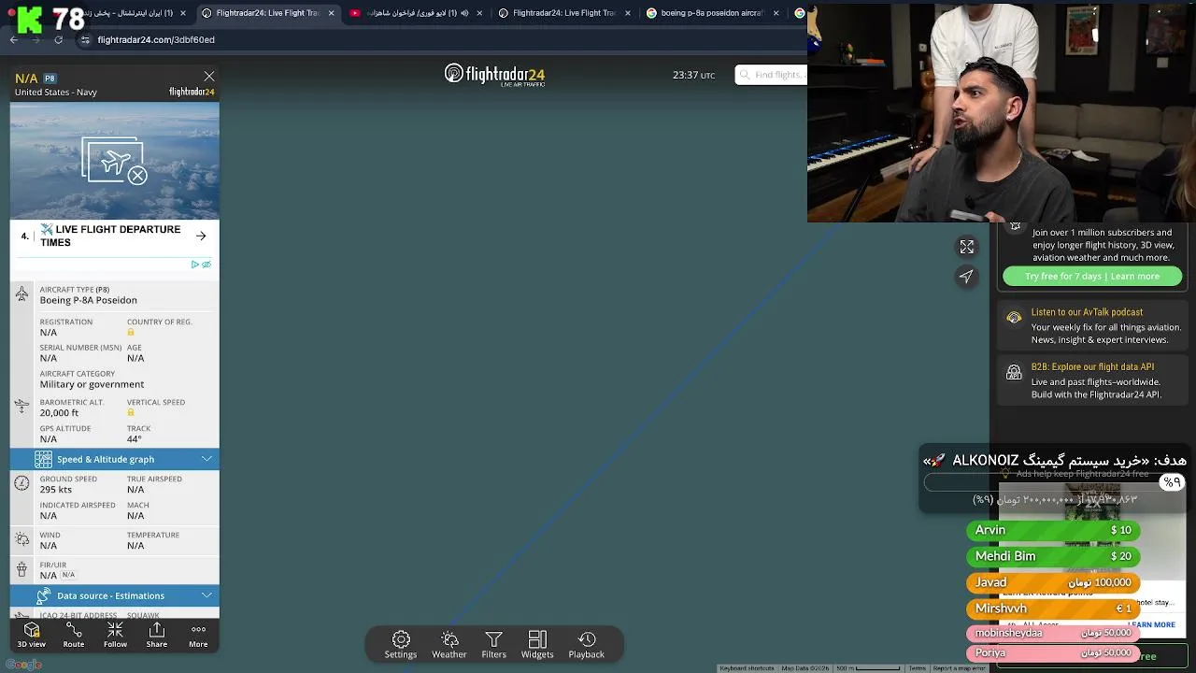Open Live Flight Departure Times ad arrow

click(x=201, y=236)
